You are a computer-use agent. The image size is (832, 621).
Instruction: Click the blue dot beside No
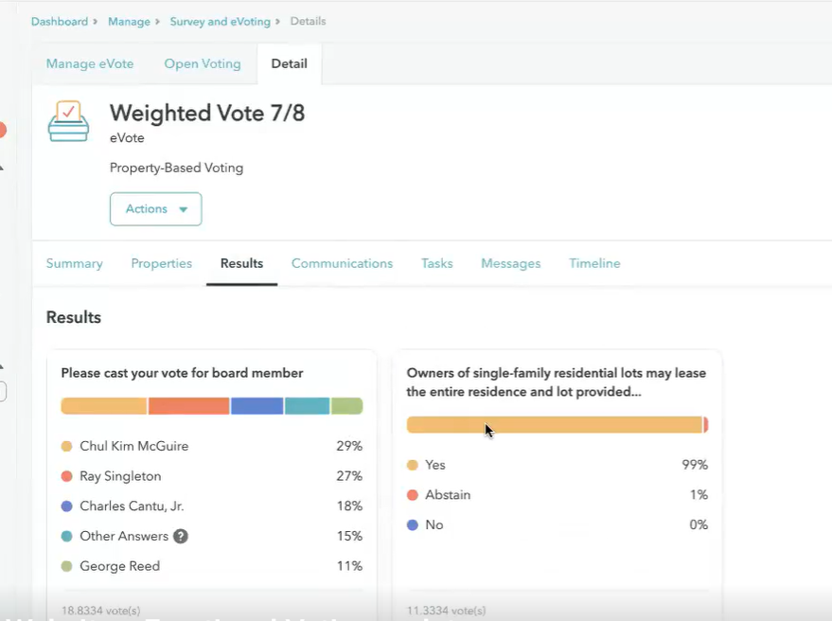point(412,524)
